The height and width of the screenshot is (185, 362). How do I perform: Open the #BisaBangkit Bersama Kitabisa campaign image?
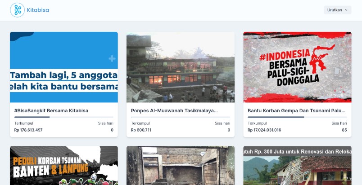point(64,67)
